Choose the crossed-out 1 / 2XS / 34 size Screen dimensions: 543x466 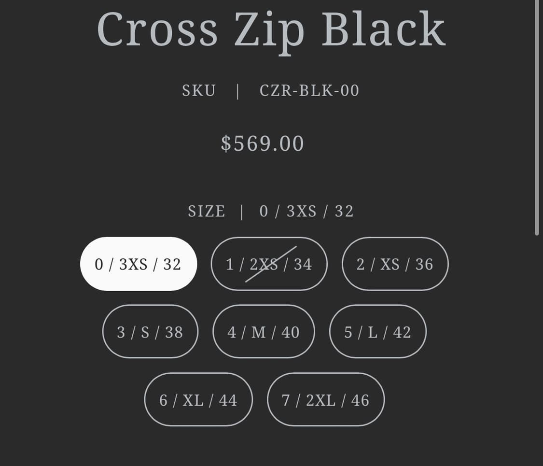pyautogui.click(x=269, y=264)
